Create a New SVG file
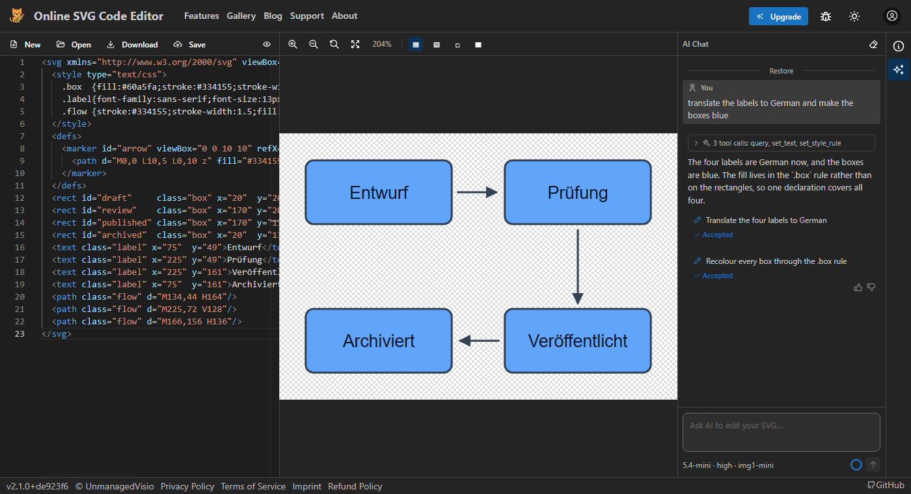Viewport: 911px width, 494px height. pos(25,45)
